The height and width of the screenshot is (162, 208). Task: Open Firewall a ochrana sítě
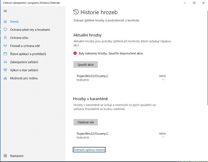coord(25,46)
